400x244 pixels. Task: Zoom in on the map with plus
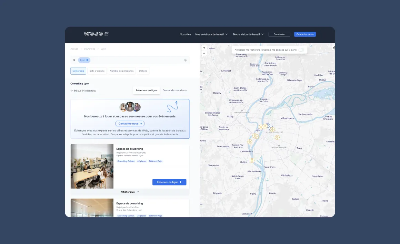[204, 48]
